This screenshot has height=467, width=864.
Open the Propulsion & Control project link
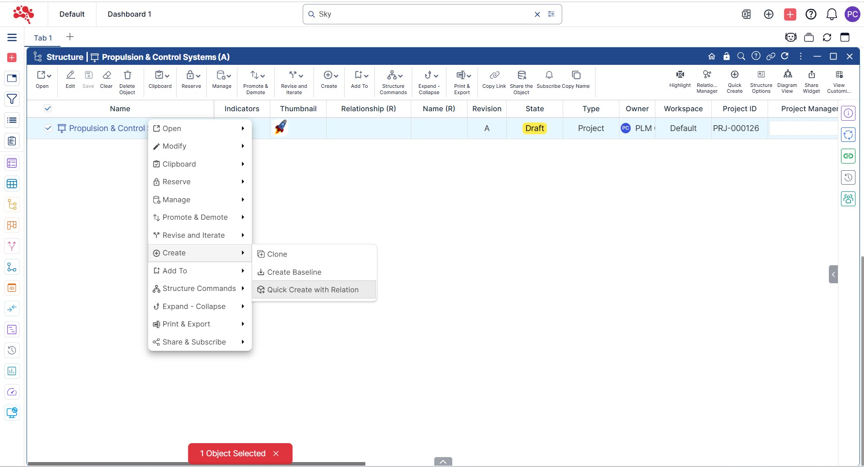pos(107,128)
